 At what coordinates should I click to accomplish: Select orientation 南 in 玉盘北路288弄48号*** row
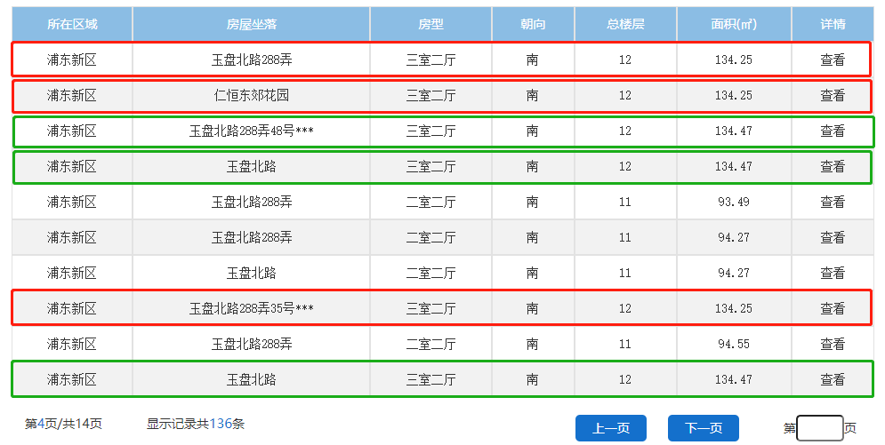pyautogui.click(x=532, y=131)
